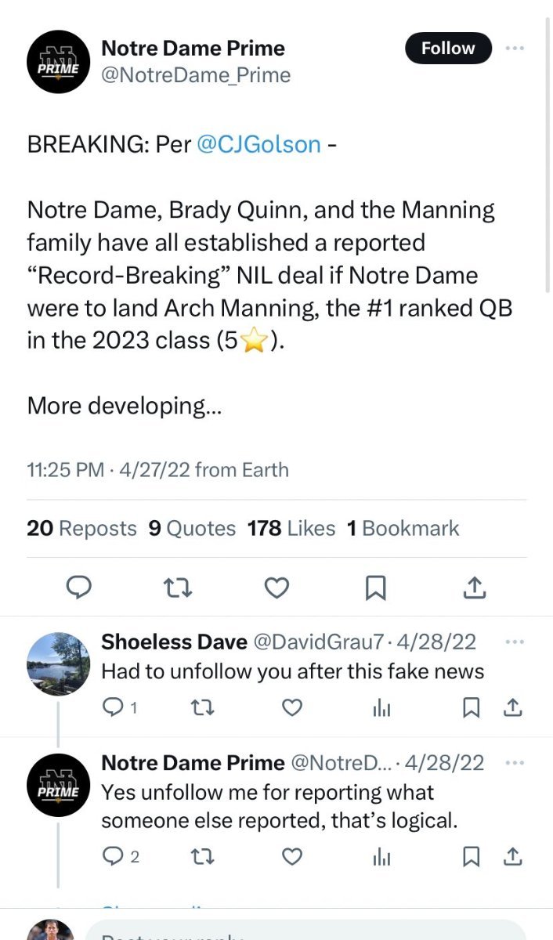
Task: View the 9 Quotes list
Action: coord(192,529)
